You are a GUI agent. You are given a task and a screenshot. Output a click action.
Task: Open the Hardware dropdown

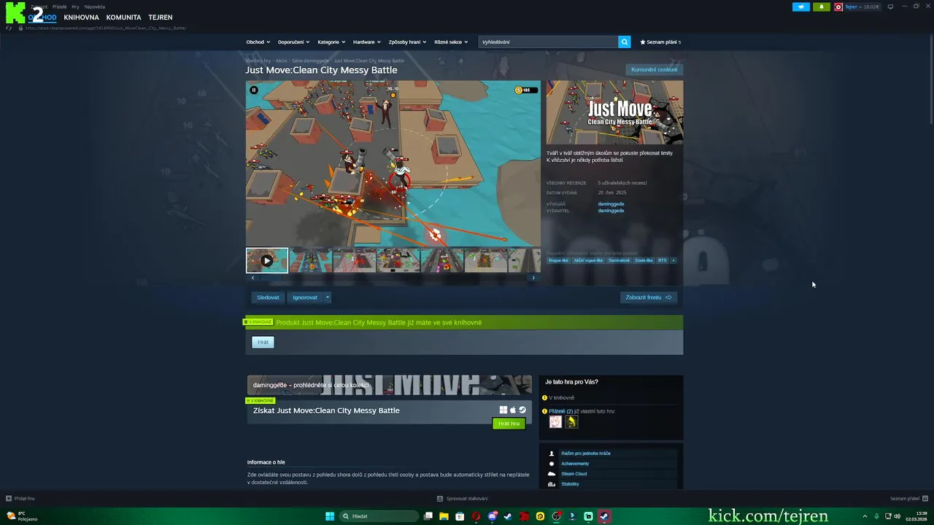[x=366, y=42]
